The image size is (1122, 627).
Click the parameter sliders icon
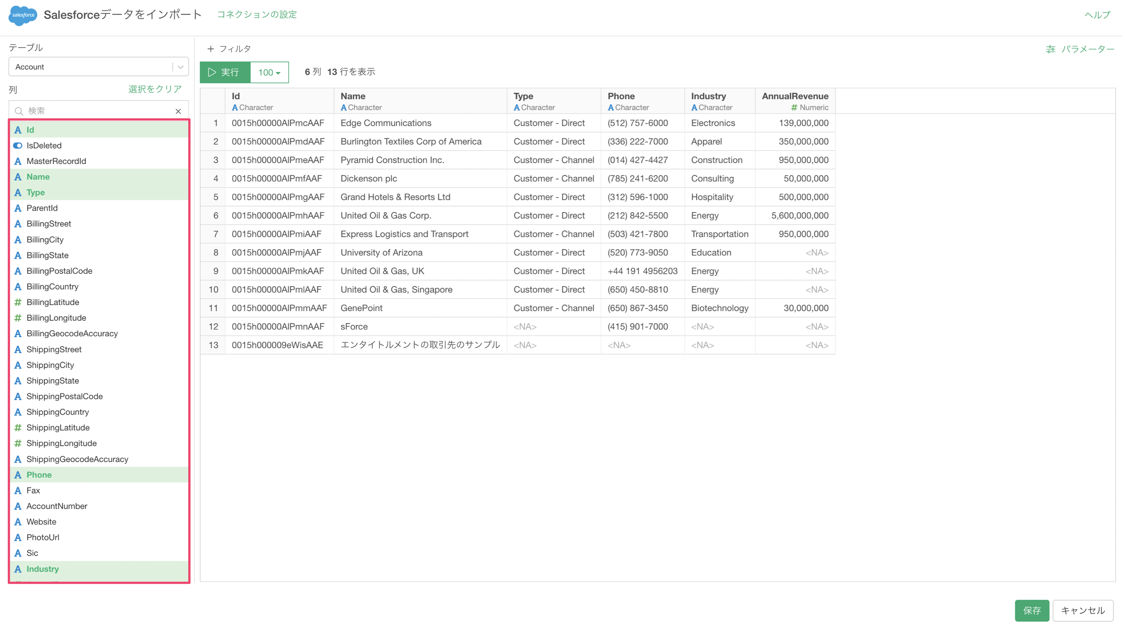(1051, 49)
